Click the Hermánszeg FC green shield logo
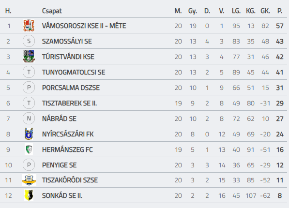Screen dimensions: 289x208 point(29,149)
